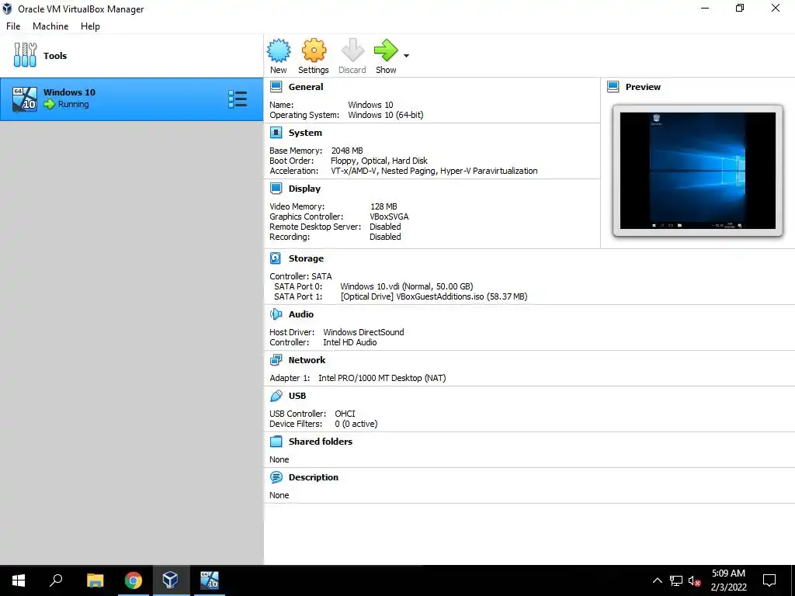Screen dimensions: 795x596
Task: Open the USB section heading link
Action: (297, 396)
